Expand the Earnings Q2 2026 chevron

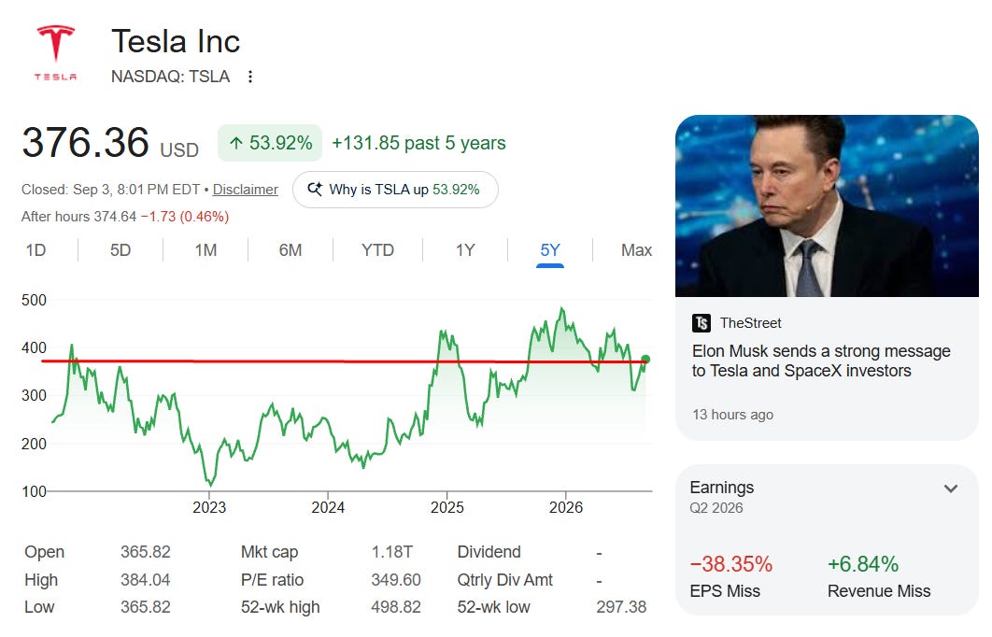point(950,488)
